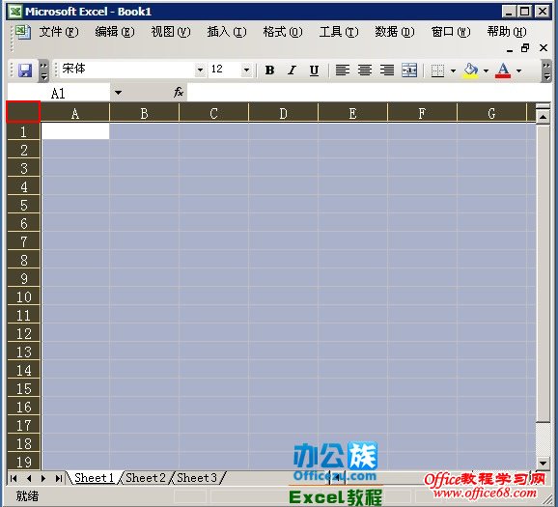Toggle Underline formatting

pos(314,70)
